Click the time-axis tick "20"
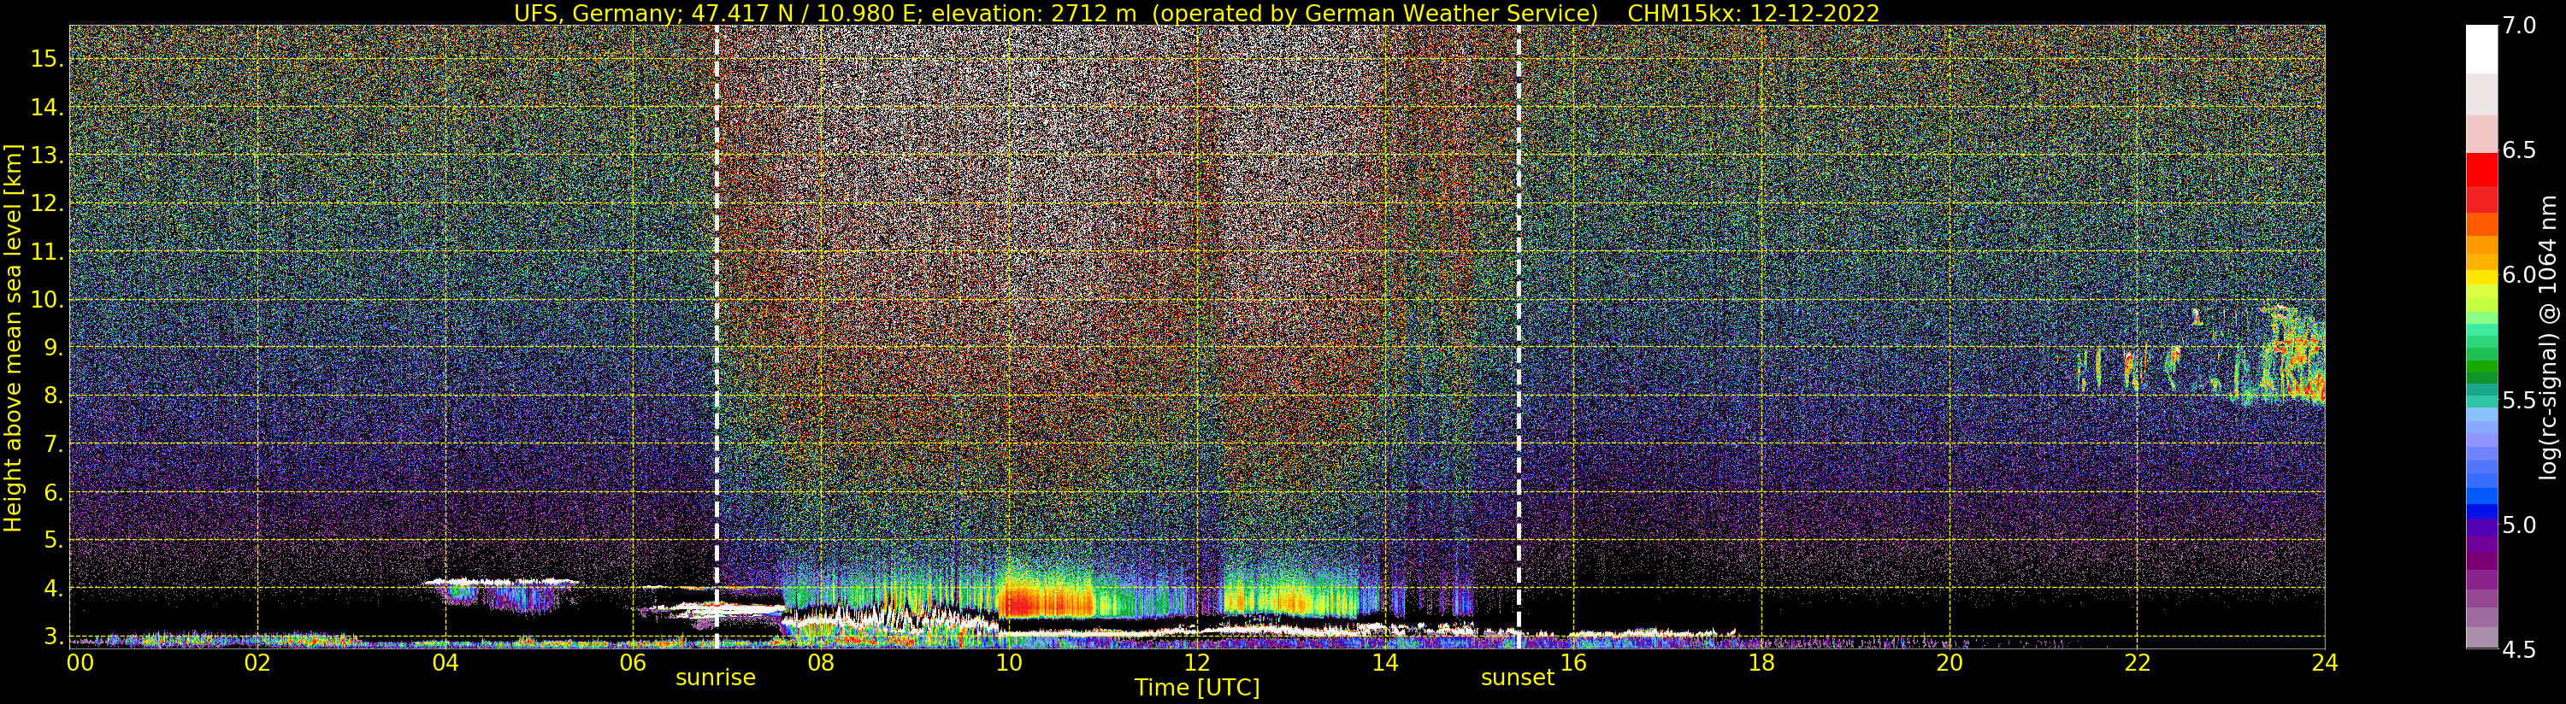2566x704 pixels. coord(1949,661)
